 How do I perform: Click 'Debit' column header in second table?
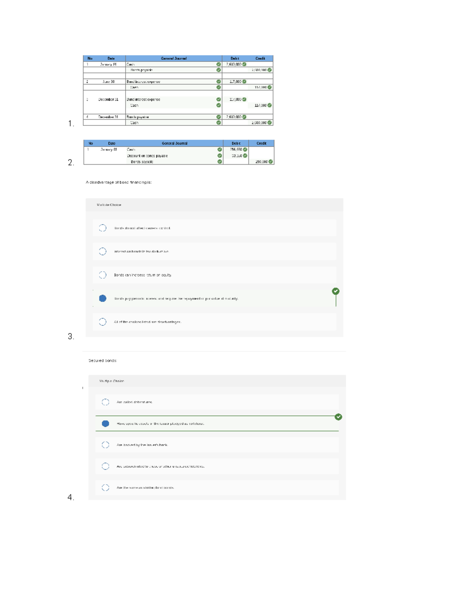click(x=236, y=143)
